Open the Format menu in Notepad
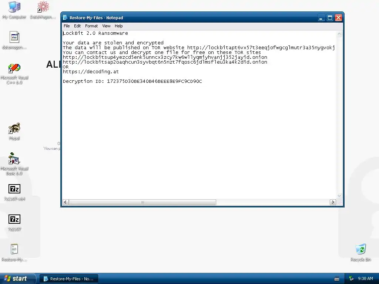Image resolution: width=379 pixels, height=284 pixels. click(x=91, y=26)
